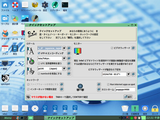Select the クイックセットアップ taskbar item
The height and width of the screenshot is (120, 160).
[x=60, y=118]
